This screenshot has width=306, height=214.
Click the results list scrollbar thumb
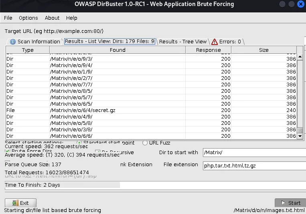coord(300,130)
